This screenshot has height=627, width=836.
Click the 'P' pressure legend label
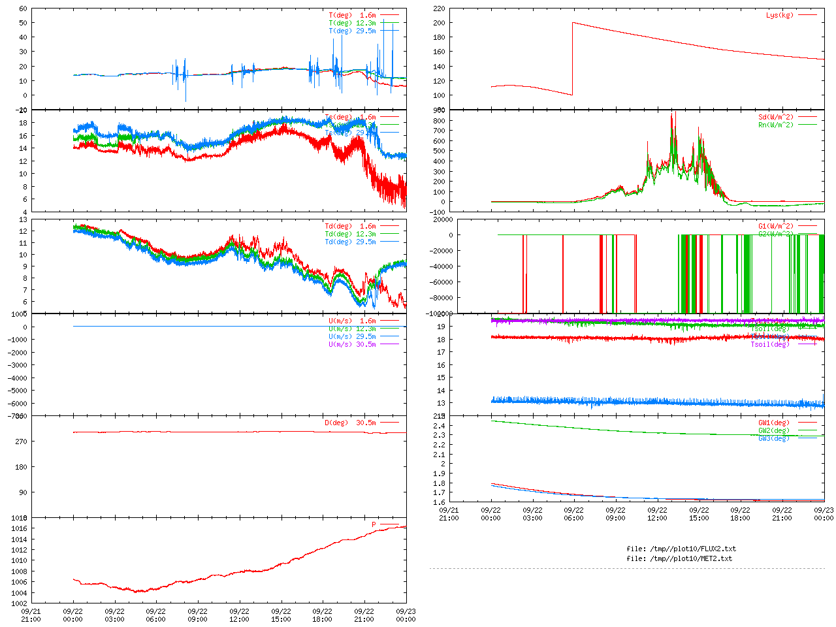(374, 524)
